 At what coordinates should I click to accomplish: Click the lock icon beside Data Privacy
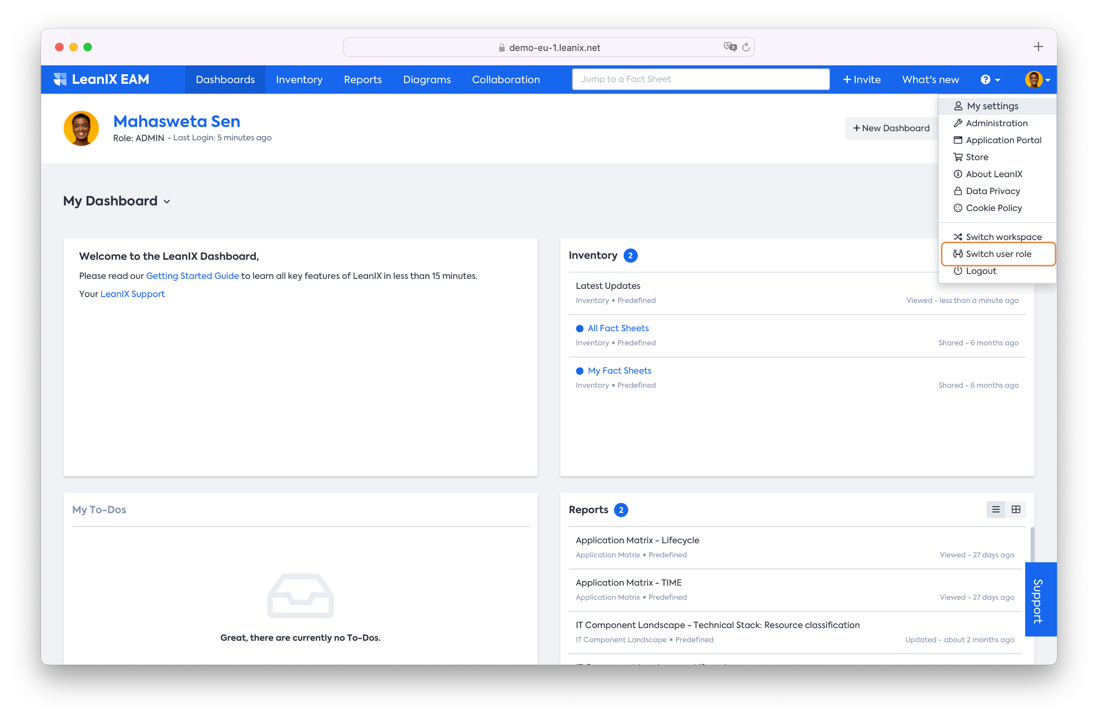(958, 191)
